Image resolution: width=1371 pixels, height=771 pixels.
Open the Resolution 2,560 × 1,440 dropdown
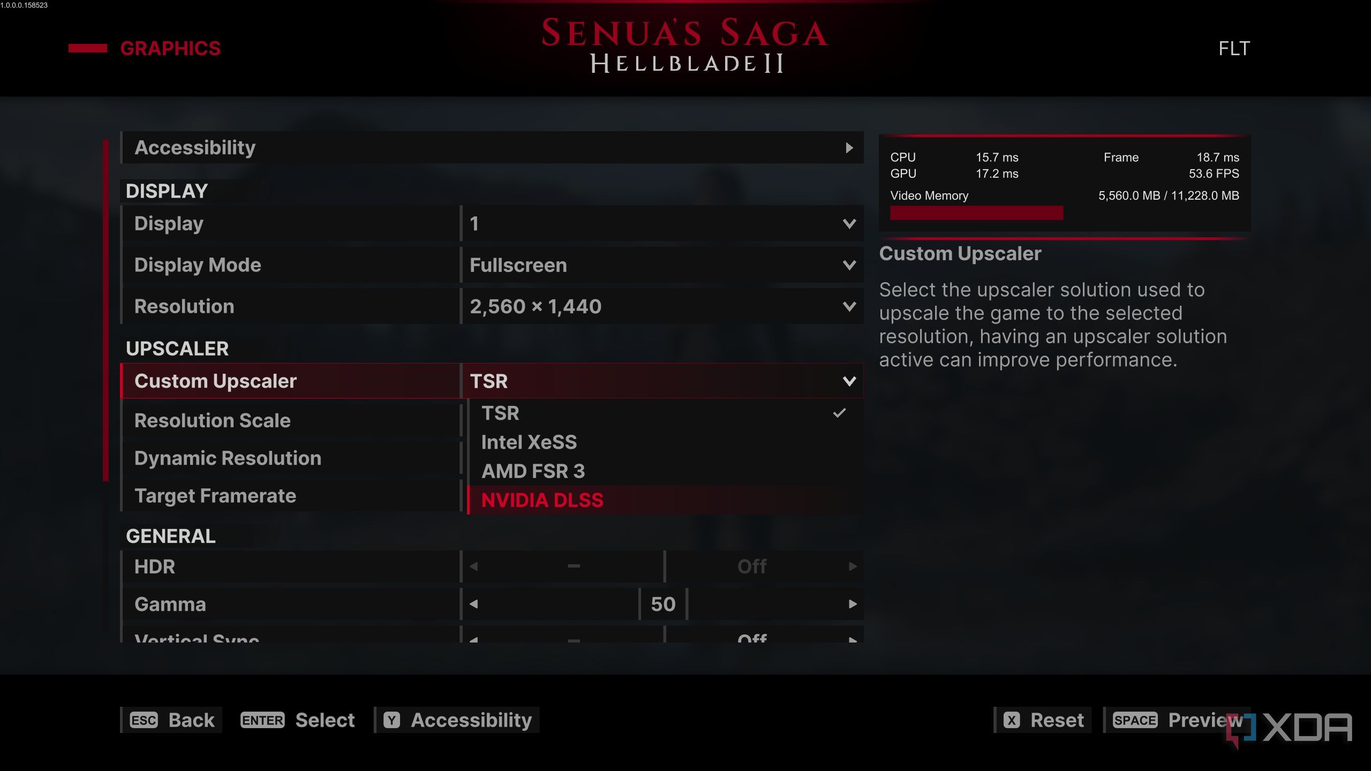[849, 307]
